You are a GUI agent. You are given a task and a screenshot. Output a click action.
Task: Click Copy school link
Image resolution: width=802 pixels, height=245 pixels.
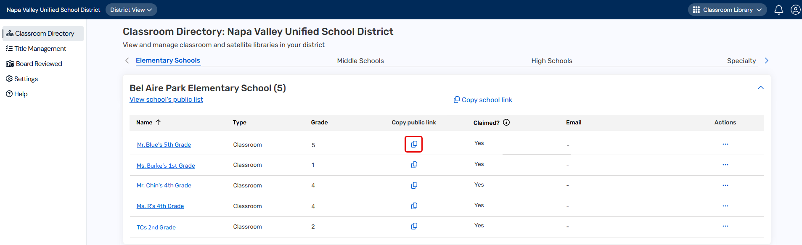coord(483,100)
